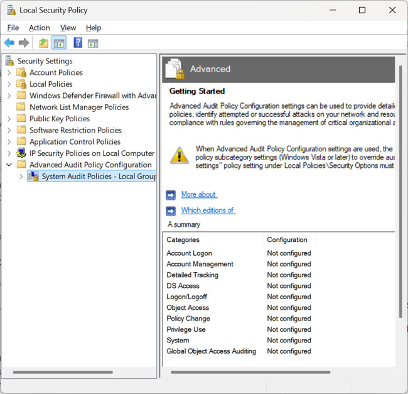Open the Help menu
Image resolution: width=408 pixels, height=394 pixels.
coord(94,28)
